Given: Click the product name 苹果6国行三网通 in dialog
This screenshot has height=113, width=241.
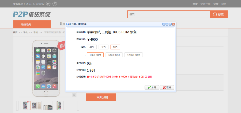Looking at the screenshot, I should coord(112,32).
